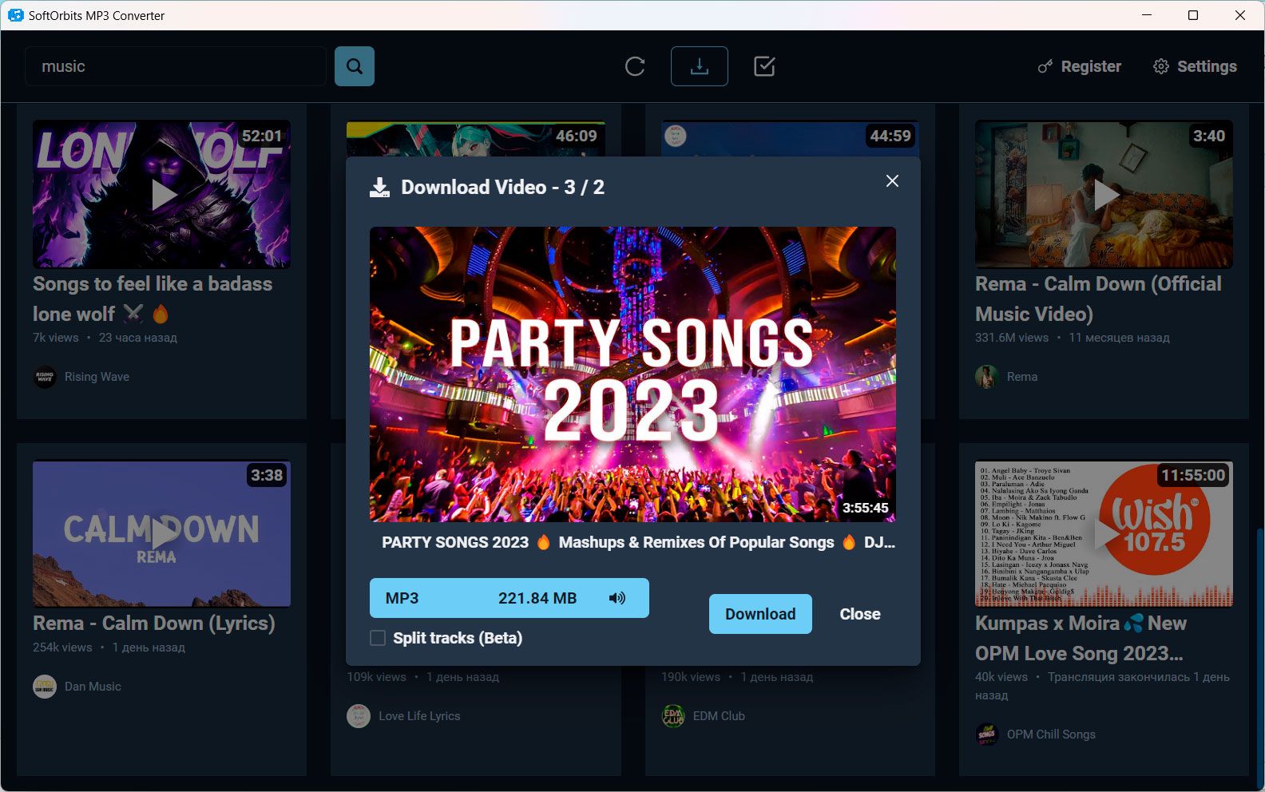Click the Party Songs 2023 preview image
The width and height of the screenshot is (1265, 792).
pos(632,374)
